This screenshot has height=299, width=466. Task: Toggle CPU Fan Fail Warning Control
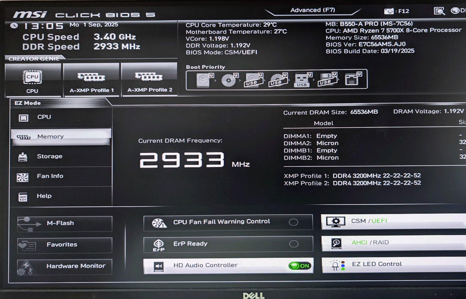293,222
